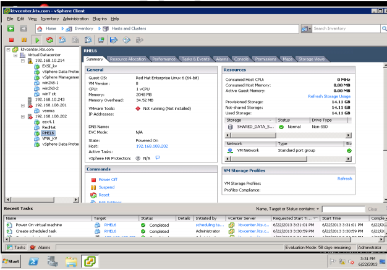387x270 pixels.
Task: Click the revert to snapshot toolbar icon
Action: (x=75, y=40)
